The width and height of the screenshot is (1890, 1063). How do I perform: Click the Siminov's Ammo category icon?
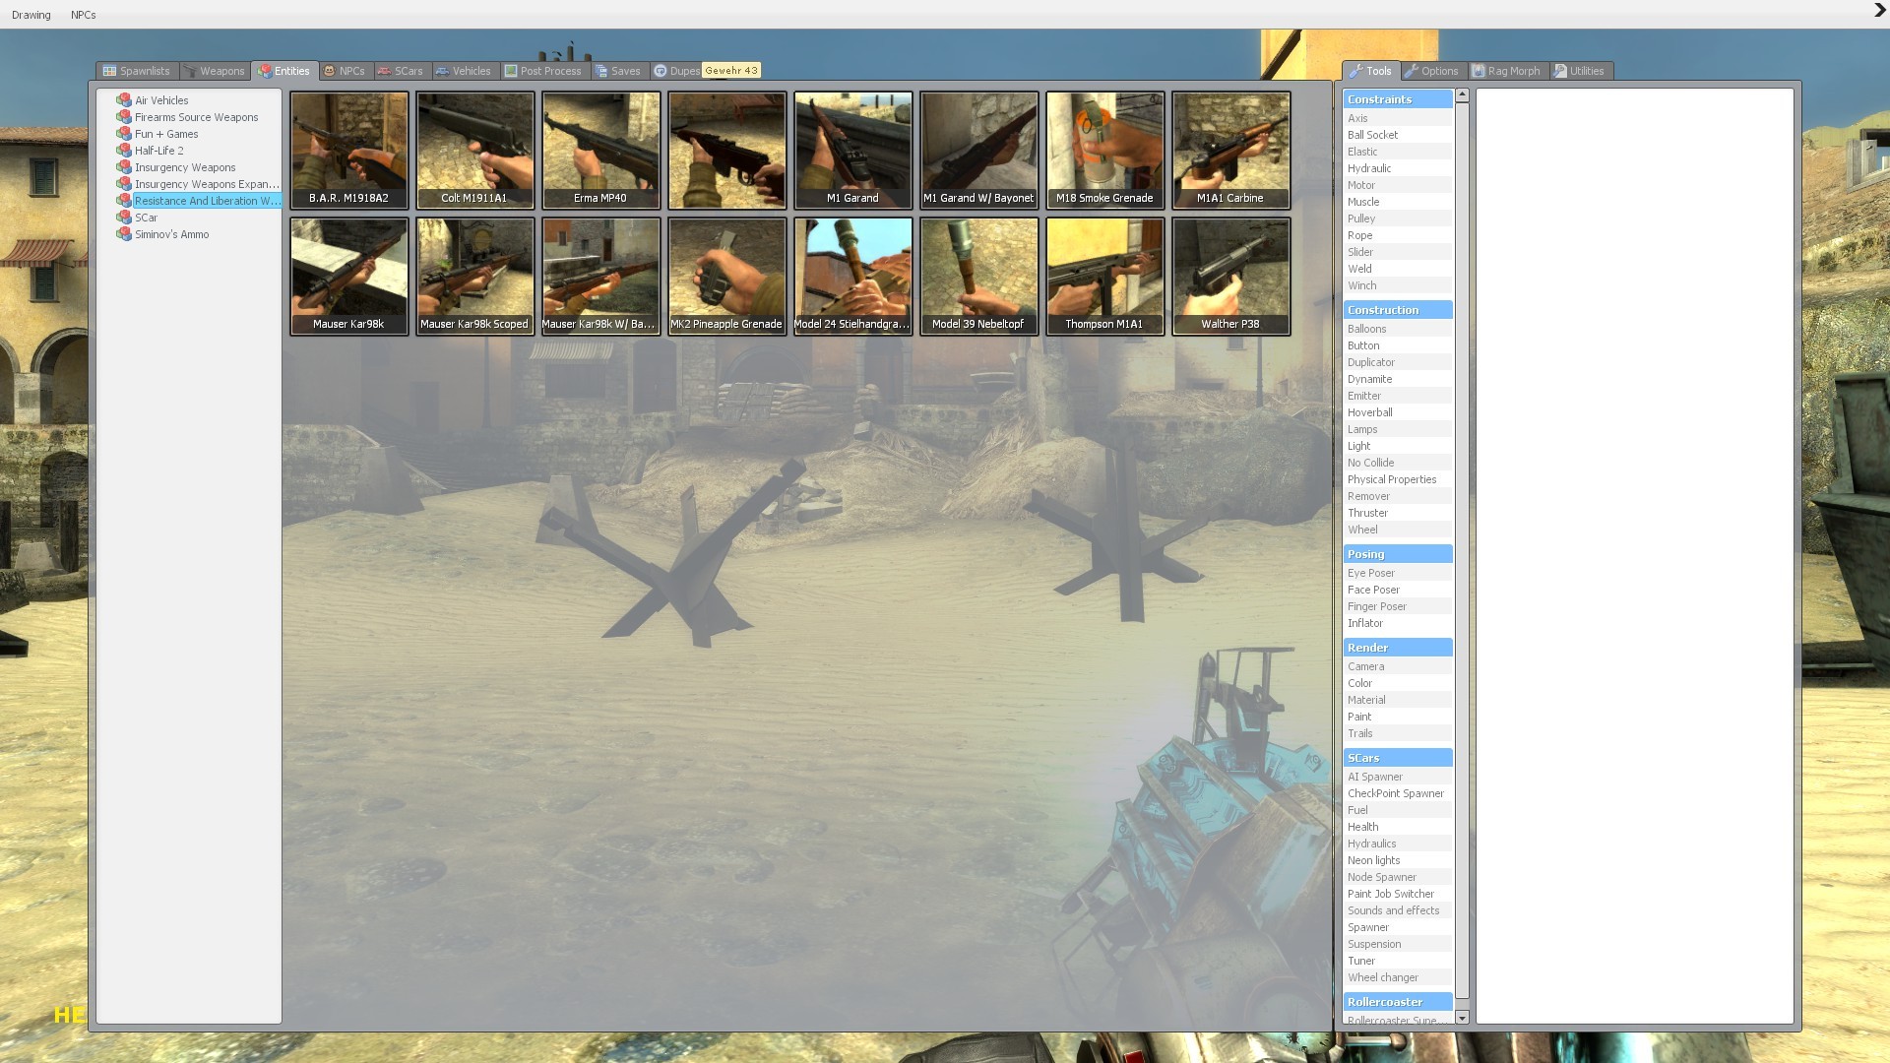tap(124, 234)
